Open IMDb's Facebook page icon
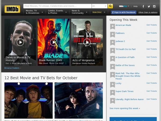The image size is (161, 121). point(143,6)
